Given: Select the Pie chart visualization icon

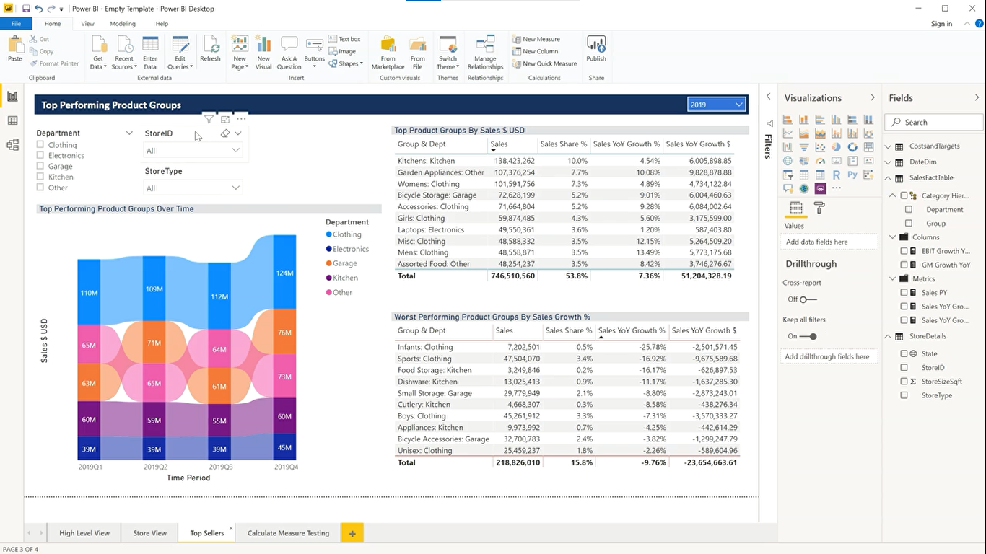Looking at the screenshot, I should [837, 147].
